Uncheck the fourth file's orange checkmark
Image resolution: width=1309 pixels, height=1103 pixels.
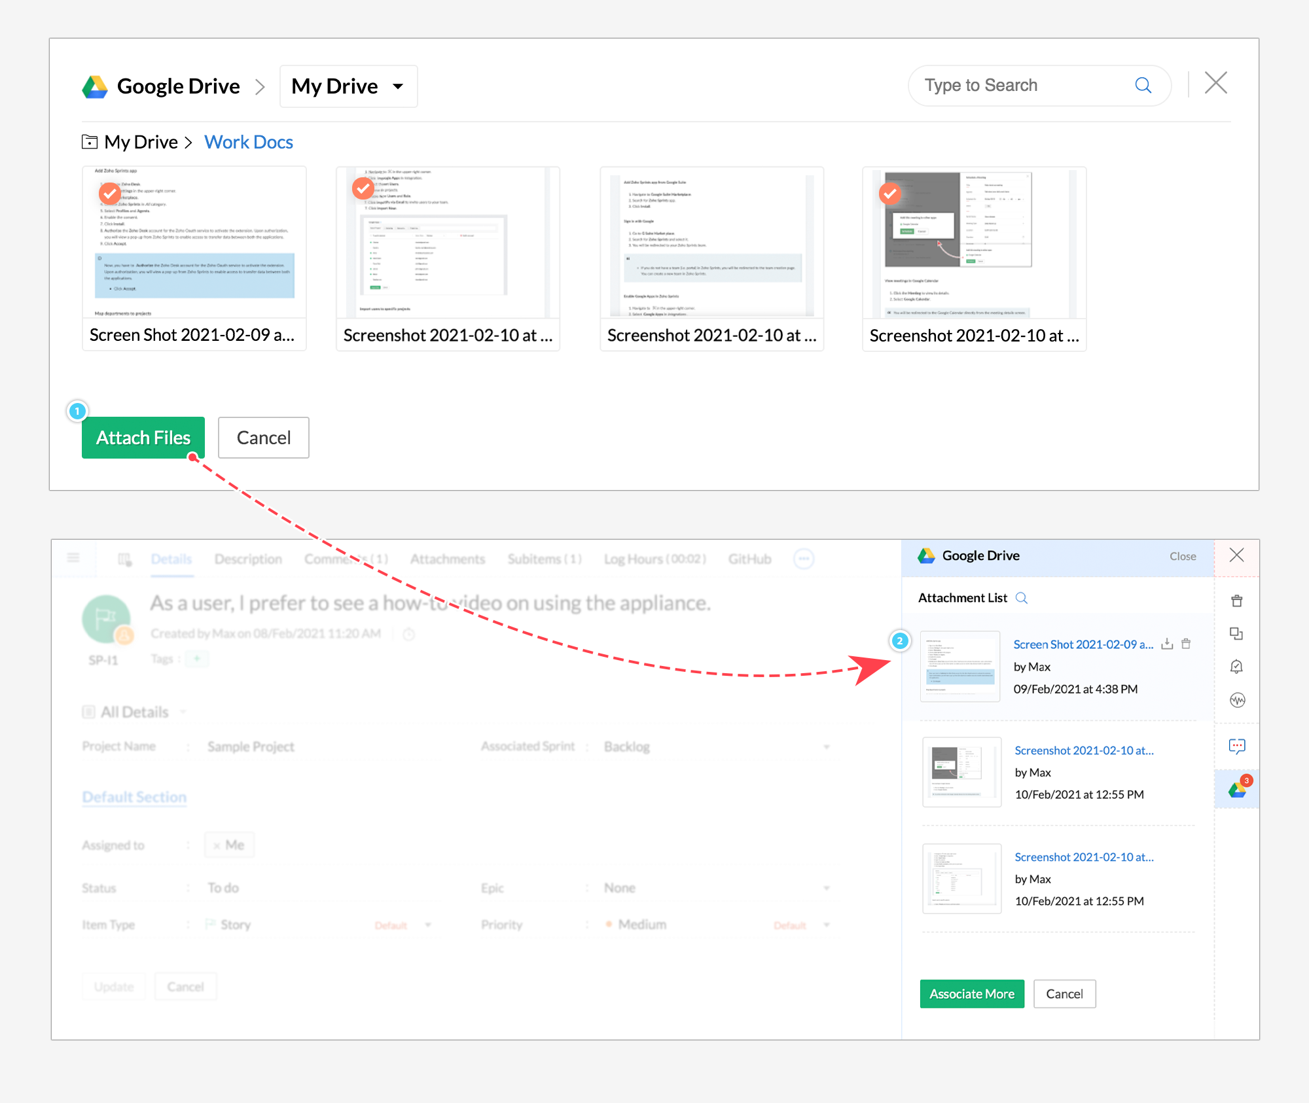[890, 193]
